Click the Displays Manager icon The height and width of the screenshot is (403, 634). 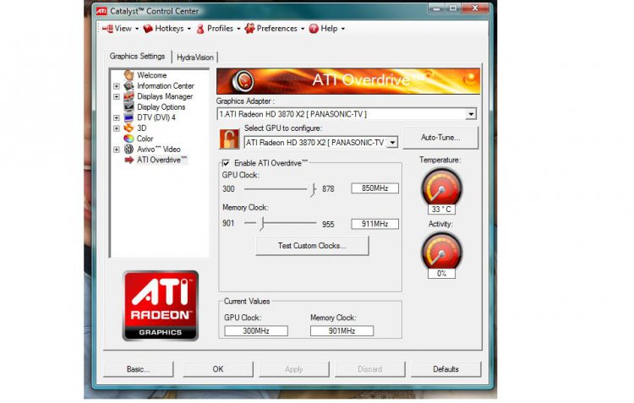click(x=129, y=96)
